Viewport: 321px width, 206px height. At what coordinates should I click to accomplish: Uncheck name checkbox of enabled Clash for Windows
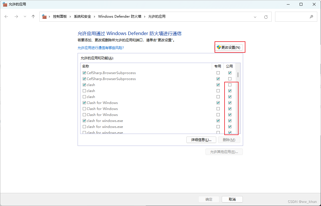[84, 103]
